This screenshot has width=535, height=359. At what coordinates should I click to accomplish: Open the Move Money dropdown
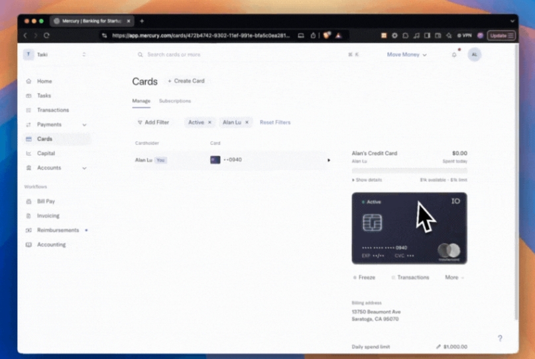pyautogui.click(x=406, y=55)
